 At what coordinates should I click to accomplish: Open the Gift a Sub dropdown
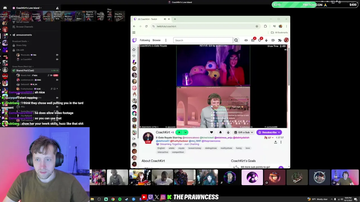[x=244, y=132]
